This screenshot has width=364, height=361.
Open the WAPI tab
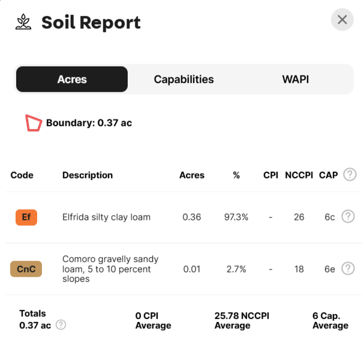tap(295, 79)
